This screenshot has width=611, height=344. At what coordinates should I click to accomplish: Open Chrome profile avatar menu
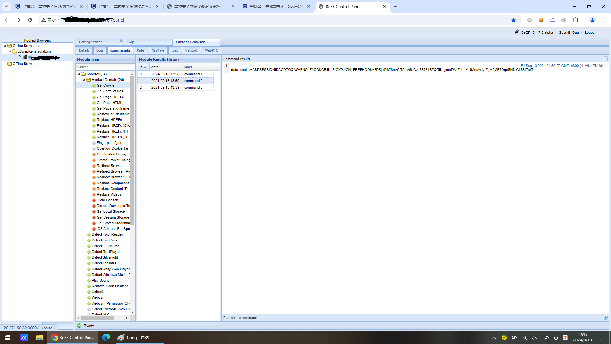pyautogui.click(x=592, y=20)
